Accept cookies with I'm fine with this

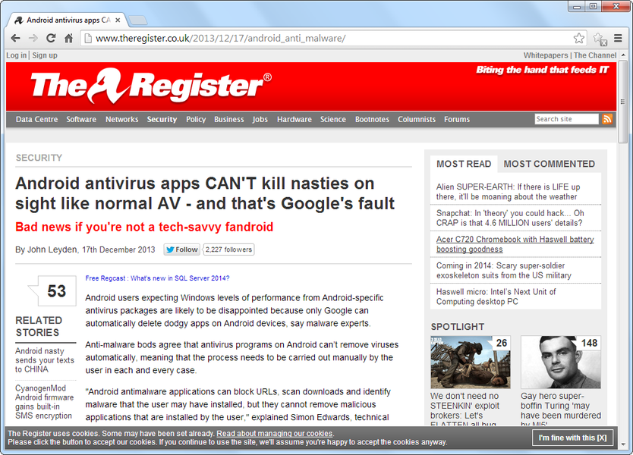[x=572, y=438]
